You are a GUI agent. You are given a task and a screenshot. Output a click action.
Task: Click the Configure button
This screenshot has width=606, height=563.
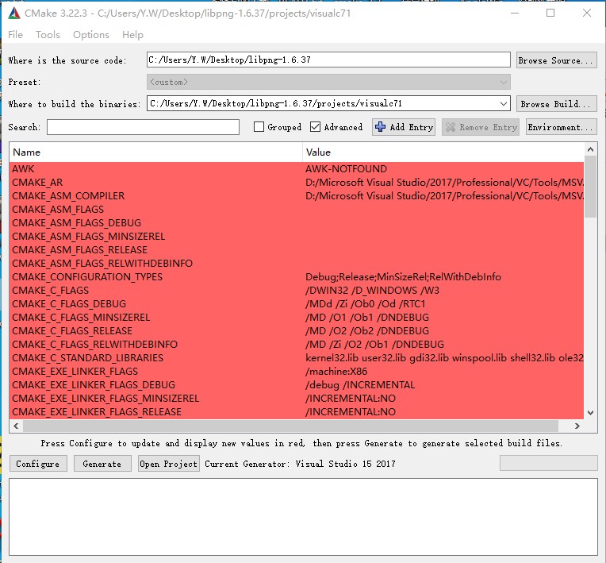coord(38,464)
